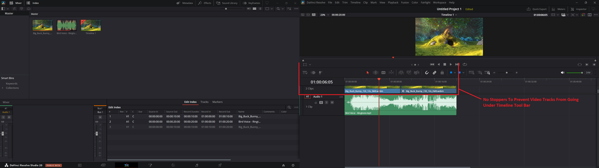This screenshot has width=599, height=168.
Task: Open Project Settings gear icon
Action: (293, 165)
